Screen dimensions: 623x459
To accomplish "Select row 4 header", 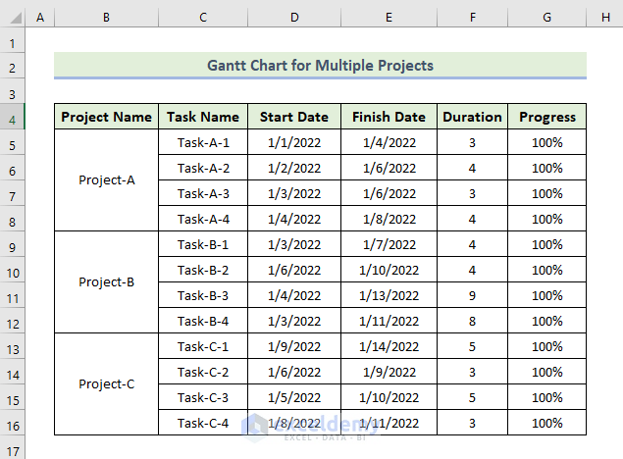I will (x=13, y=118).
